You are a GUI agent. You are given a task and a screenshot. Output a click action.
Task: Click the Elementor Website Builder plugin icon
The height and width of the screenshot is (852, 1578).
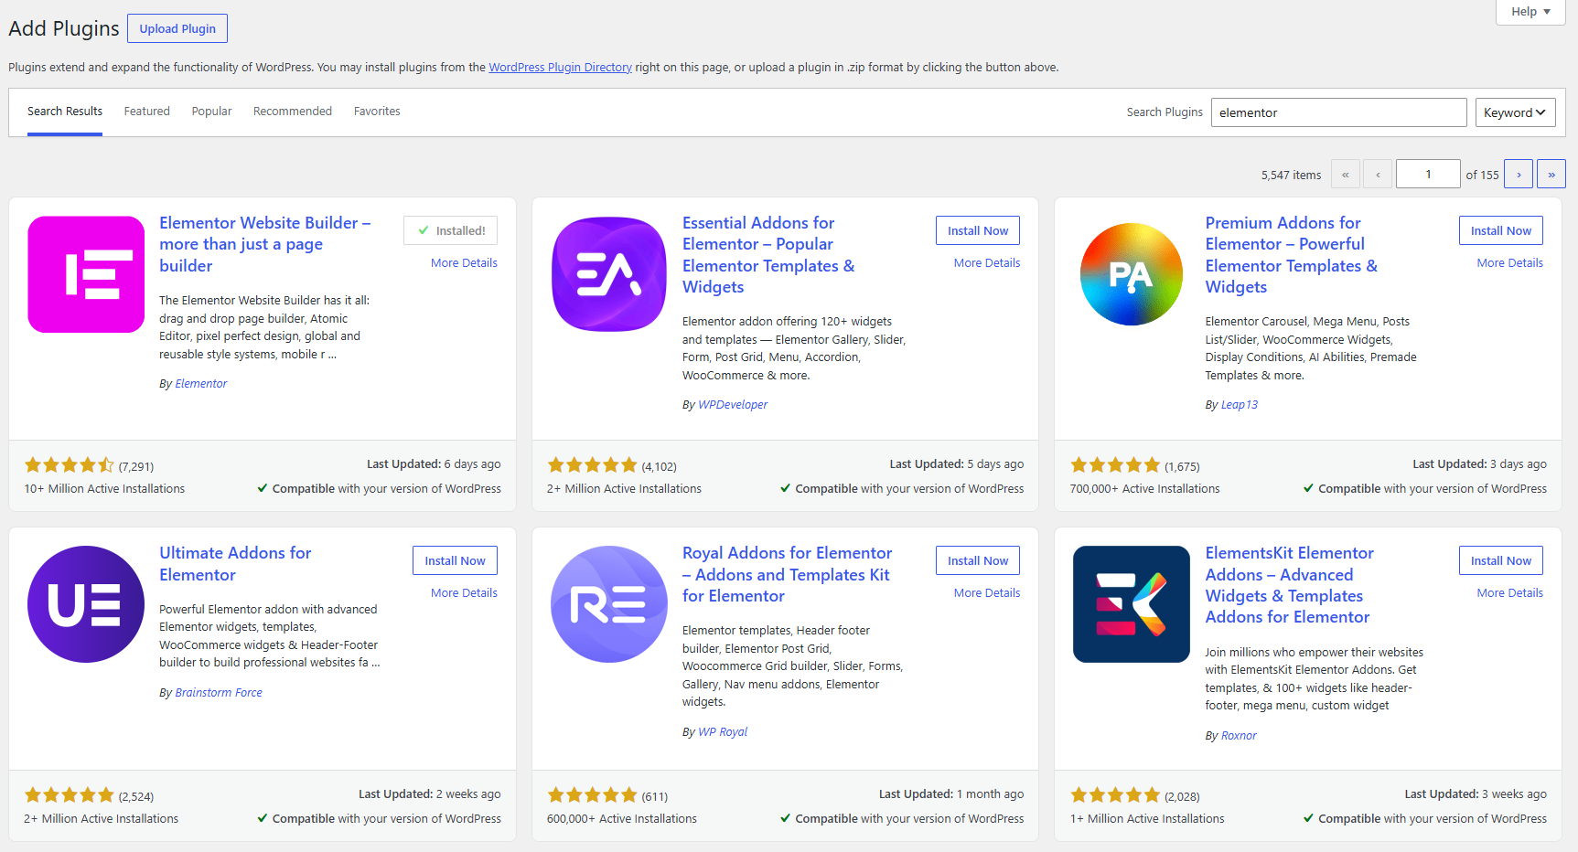coord(86,274)
